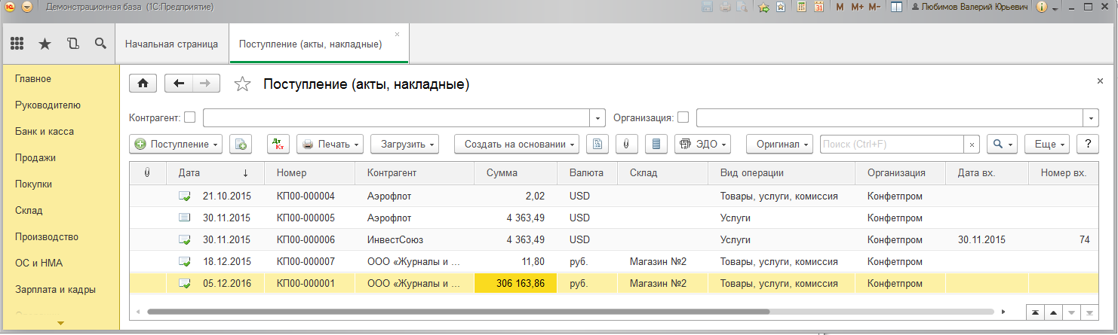Click the 1C application logo icon

(11, 8)
